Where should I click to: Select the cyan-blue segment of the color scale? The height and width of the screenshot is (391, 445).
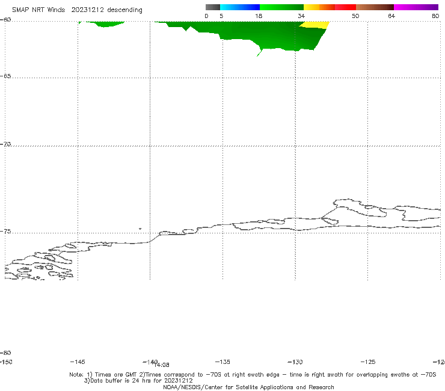click(240, 7)
